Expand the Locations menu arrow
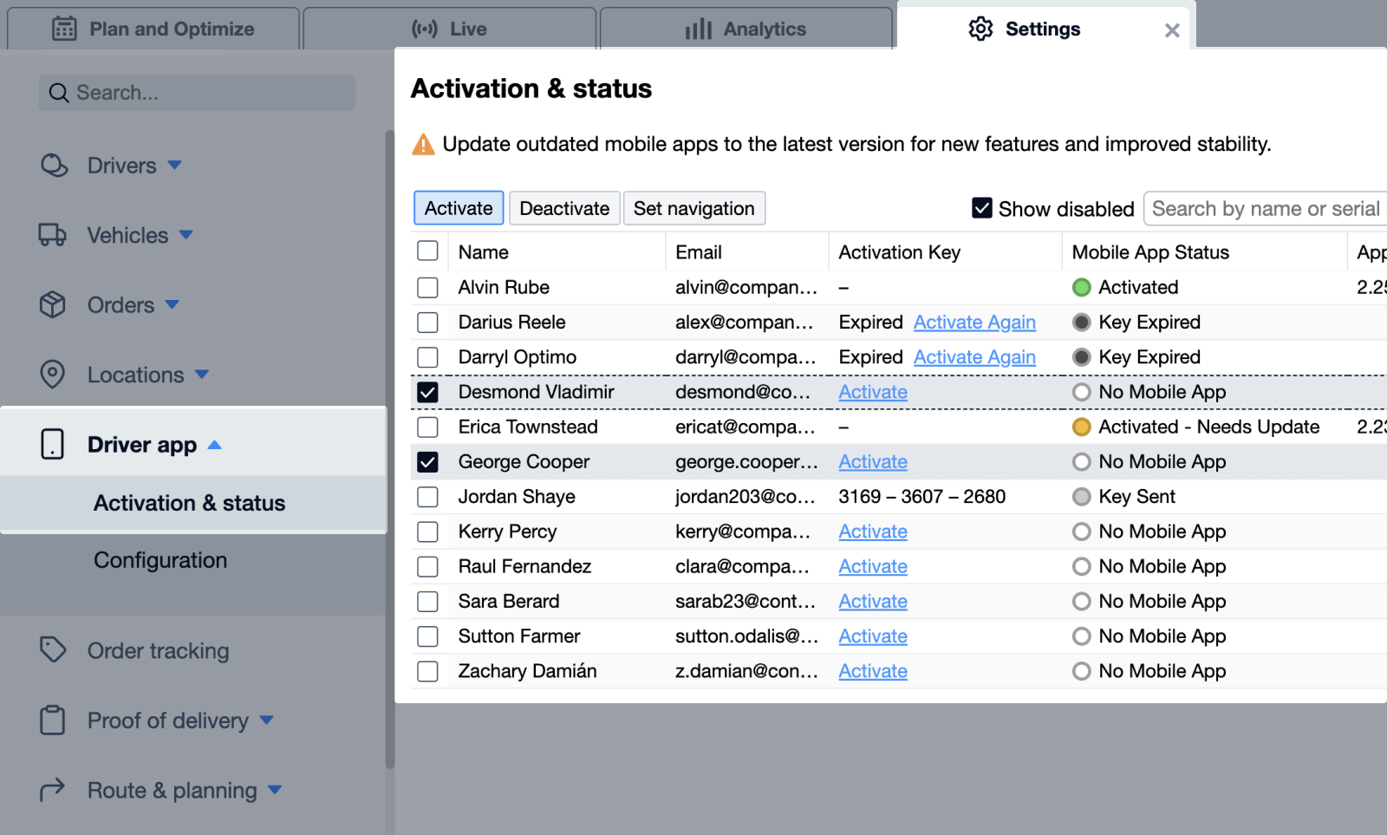Screen dimensions: 1387x835 point(202,375)
